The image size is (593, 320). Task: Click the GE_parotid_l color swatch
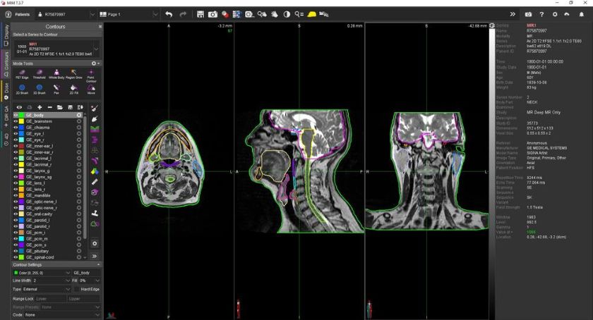22,220
